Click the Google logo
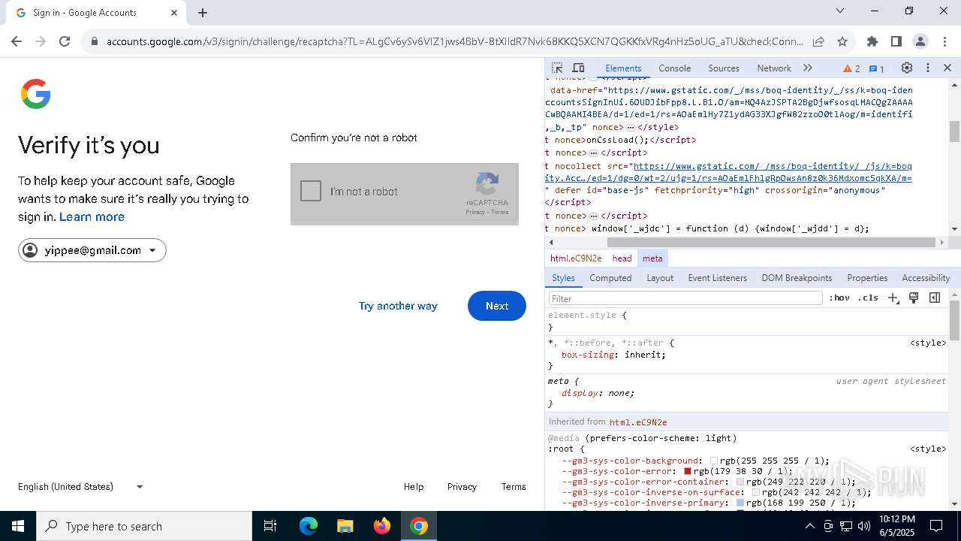961x541 pixels. tap(35, 95)
